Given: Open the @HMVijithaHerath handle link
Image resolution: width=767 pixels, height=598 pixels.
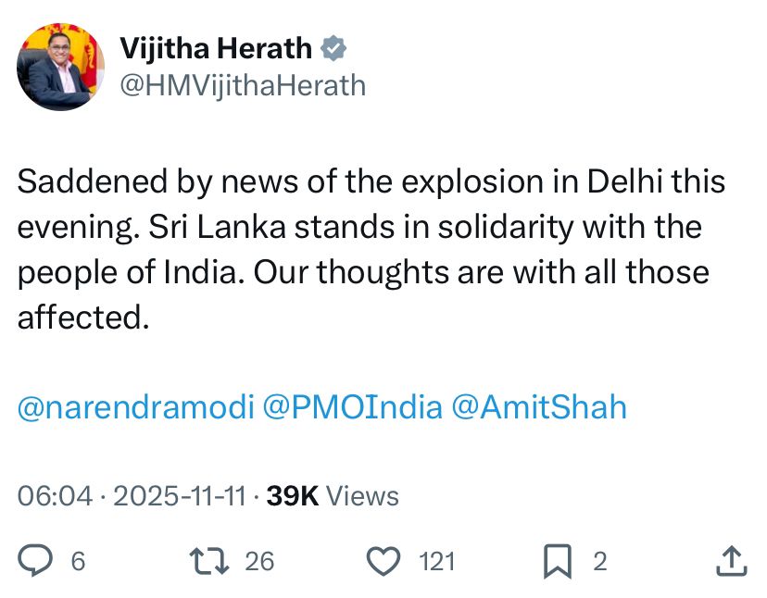Looking at the screenshot, I should (244, 86).
